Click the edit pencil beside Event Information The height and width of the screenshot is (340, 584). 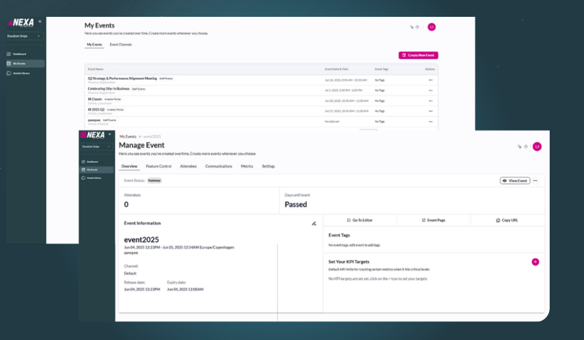[314, 223]
